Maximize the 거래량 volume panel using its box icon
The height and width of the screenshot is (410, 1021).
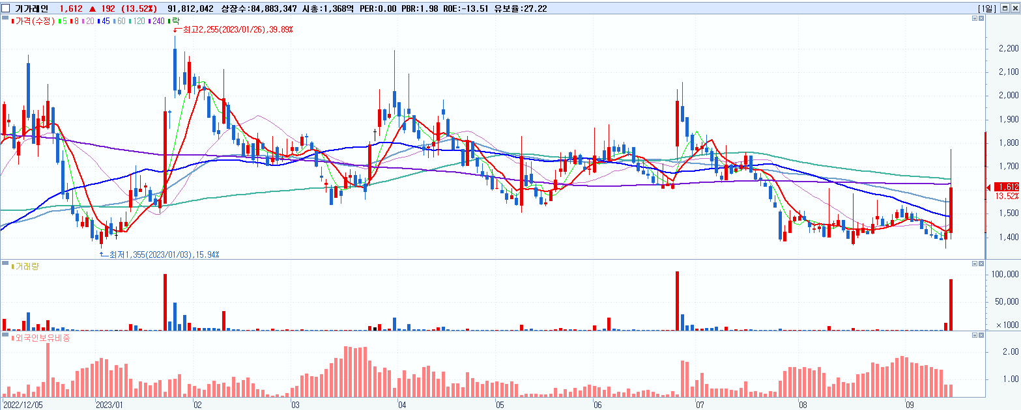point(975,264)
